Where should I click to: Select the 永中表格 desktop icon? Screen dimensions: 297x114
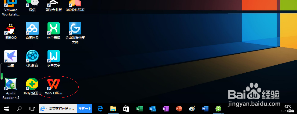point(54,29)
